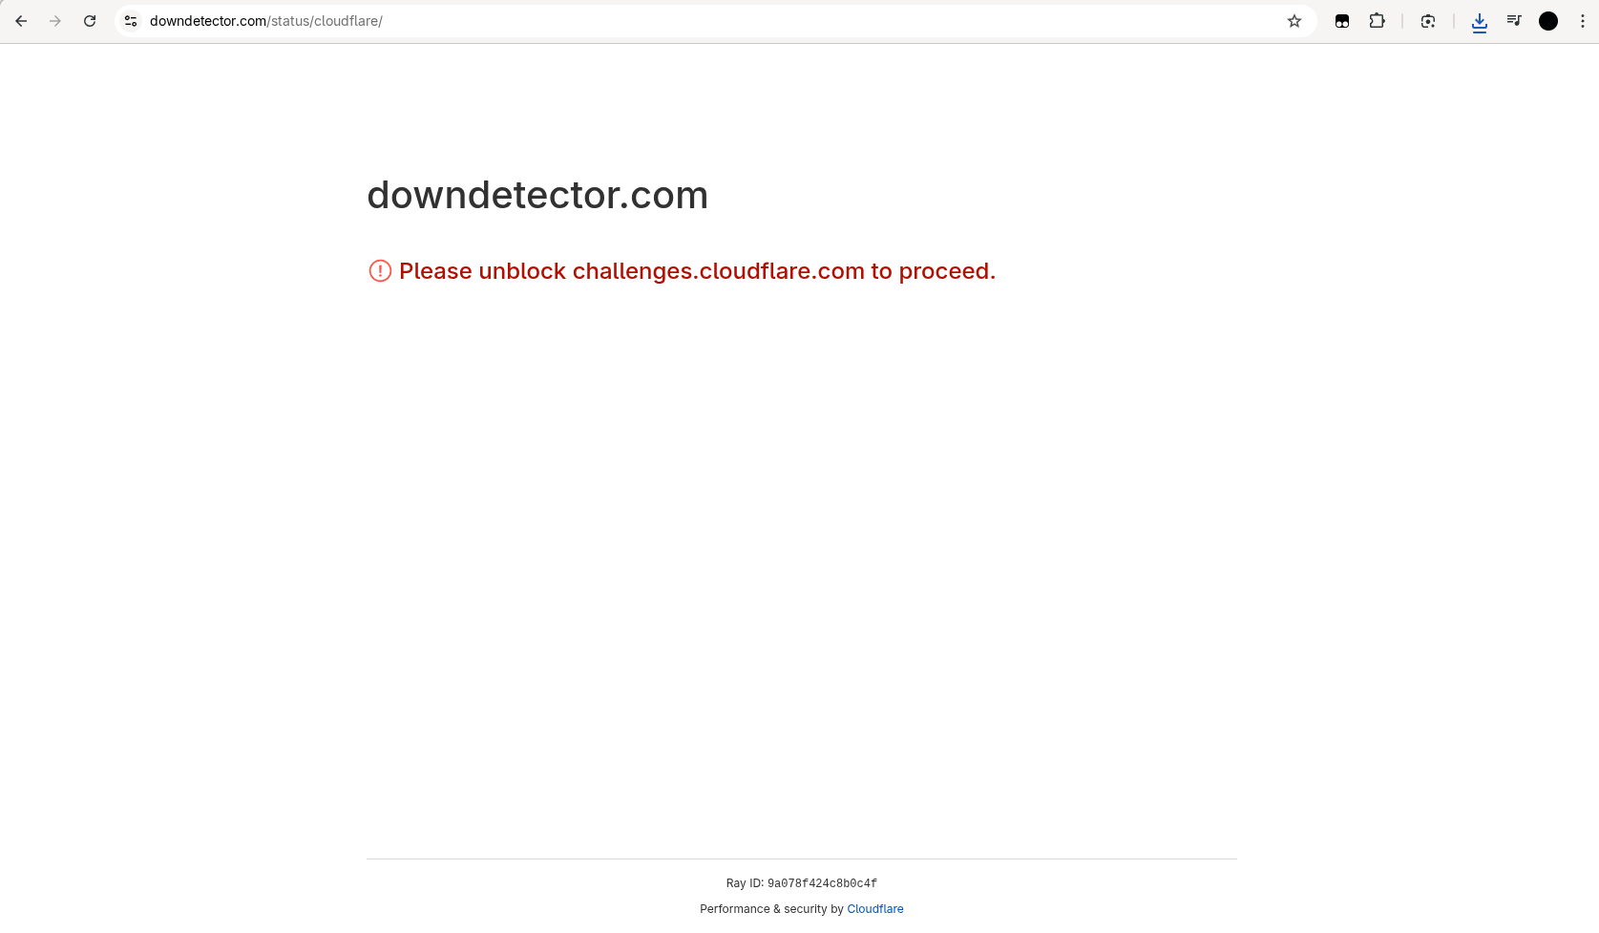Viewport: 1599px width, 933px height.
Task: Select the 'Please unblock challenges.cloudflare.com' message
Action: click(x=697, y=271)
